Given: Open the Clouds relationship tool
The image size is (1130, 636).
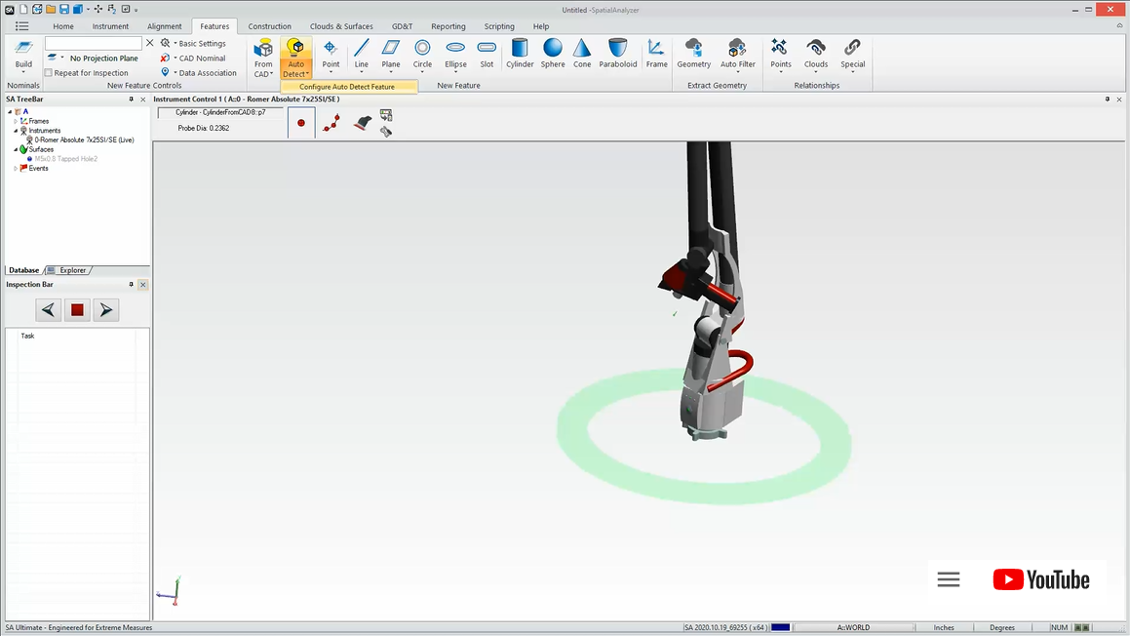Looking at the screenshot, I should point(815,54).
